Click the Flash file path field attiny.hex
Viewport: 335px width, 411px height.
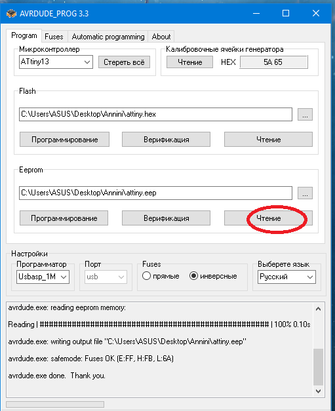coord(155,114)
